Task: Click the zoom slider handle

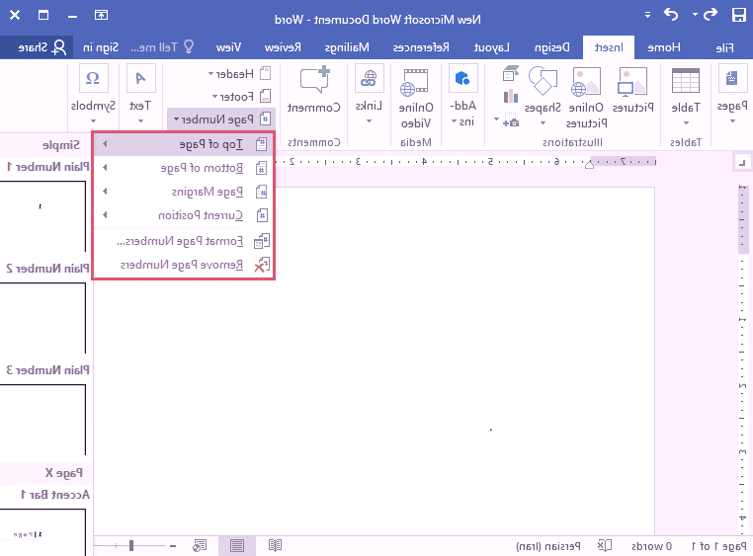Action: 131,545
